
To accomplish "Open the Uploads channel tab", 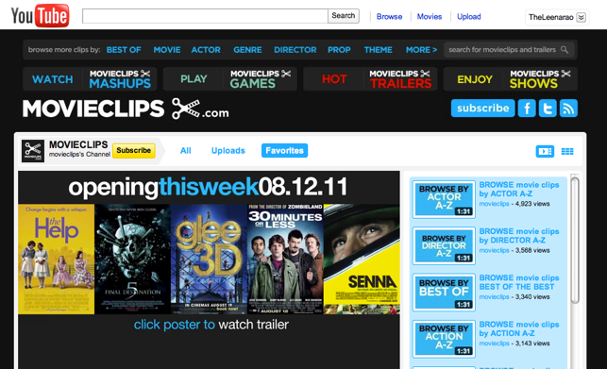I will pos(228,151).
